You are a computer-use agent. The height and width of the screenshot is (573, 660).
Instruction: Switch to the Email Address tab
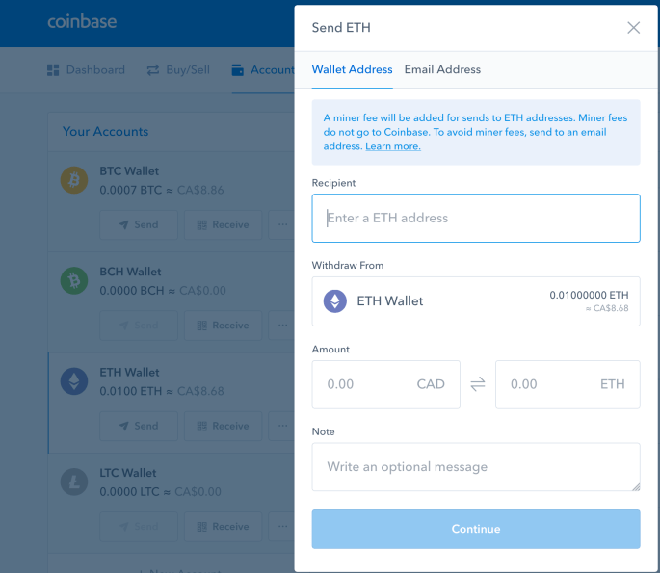tap(442, 69)
